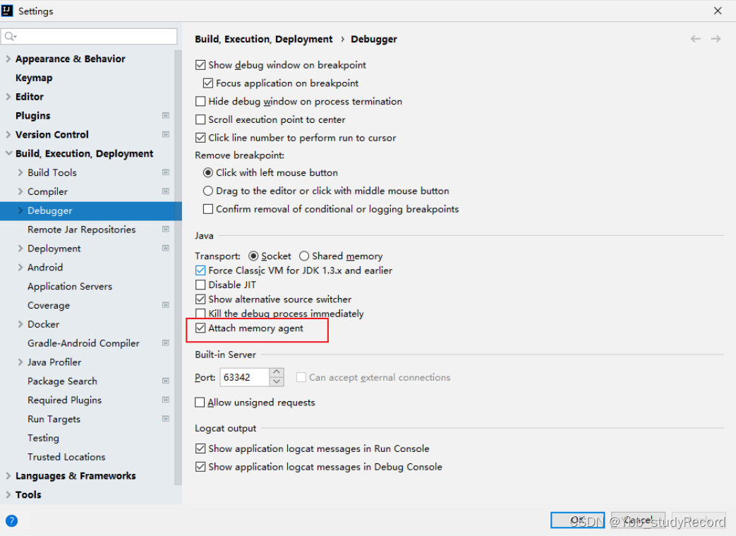The width and height of the screenshot is (736, 536).
Task: Toggle Force Classic VM for JDK 1.3.x
Action: [x=200, y=270]
